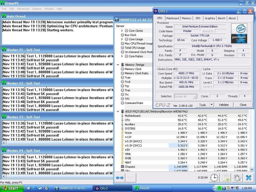Switch to the Graphics tab in CPU-Z
256x192 pixels.
click(x=210, y=18)
